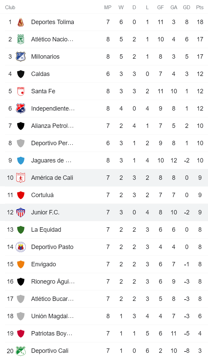The image size is (208, 363).
Task: Click the América de Cali crest
Action: [21, 177]
